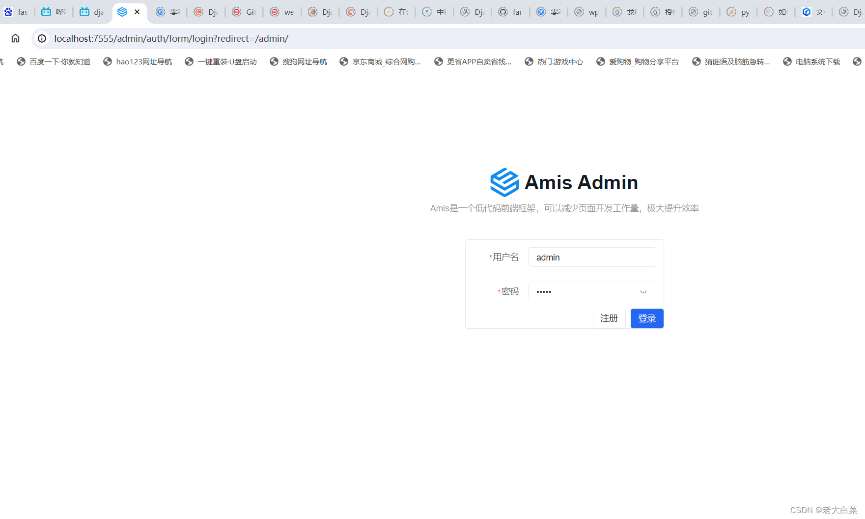
Task: Switch to the Bilibili '哔' tab
Action: (54, 12)
